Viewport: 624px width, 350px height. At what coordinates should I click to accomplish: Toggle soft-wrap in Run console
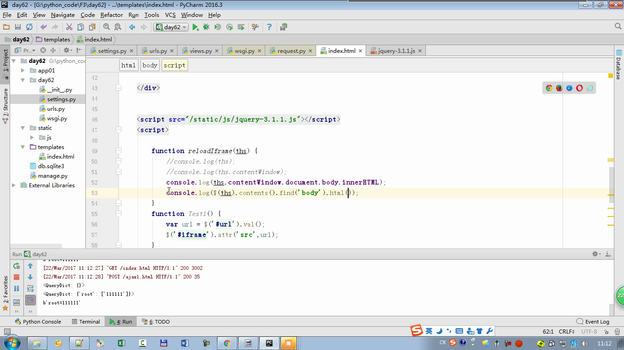pyautogui.click(x=30, y=288)
